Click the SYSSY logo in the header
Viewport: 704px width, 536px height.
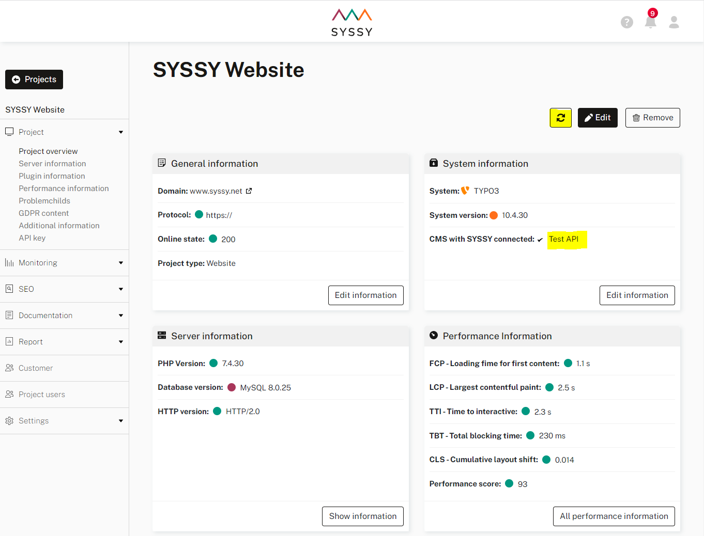[351, 21]
